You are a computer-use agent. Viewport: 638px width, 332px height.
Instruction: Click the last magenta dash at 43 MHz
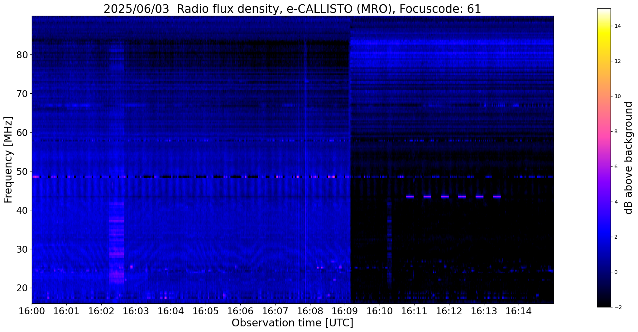click(497, 197)
